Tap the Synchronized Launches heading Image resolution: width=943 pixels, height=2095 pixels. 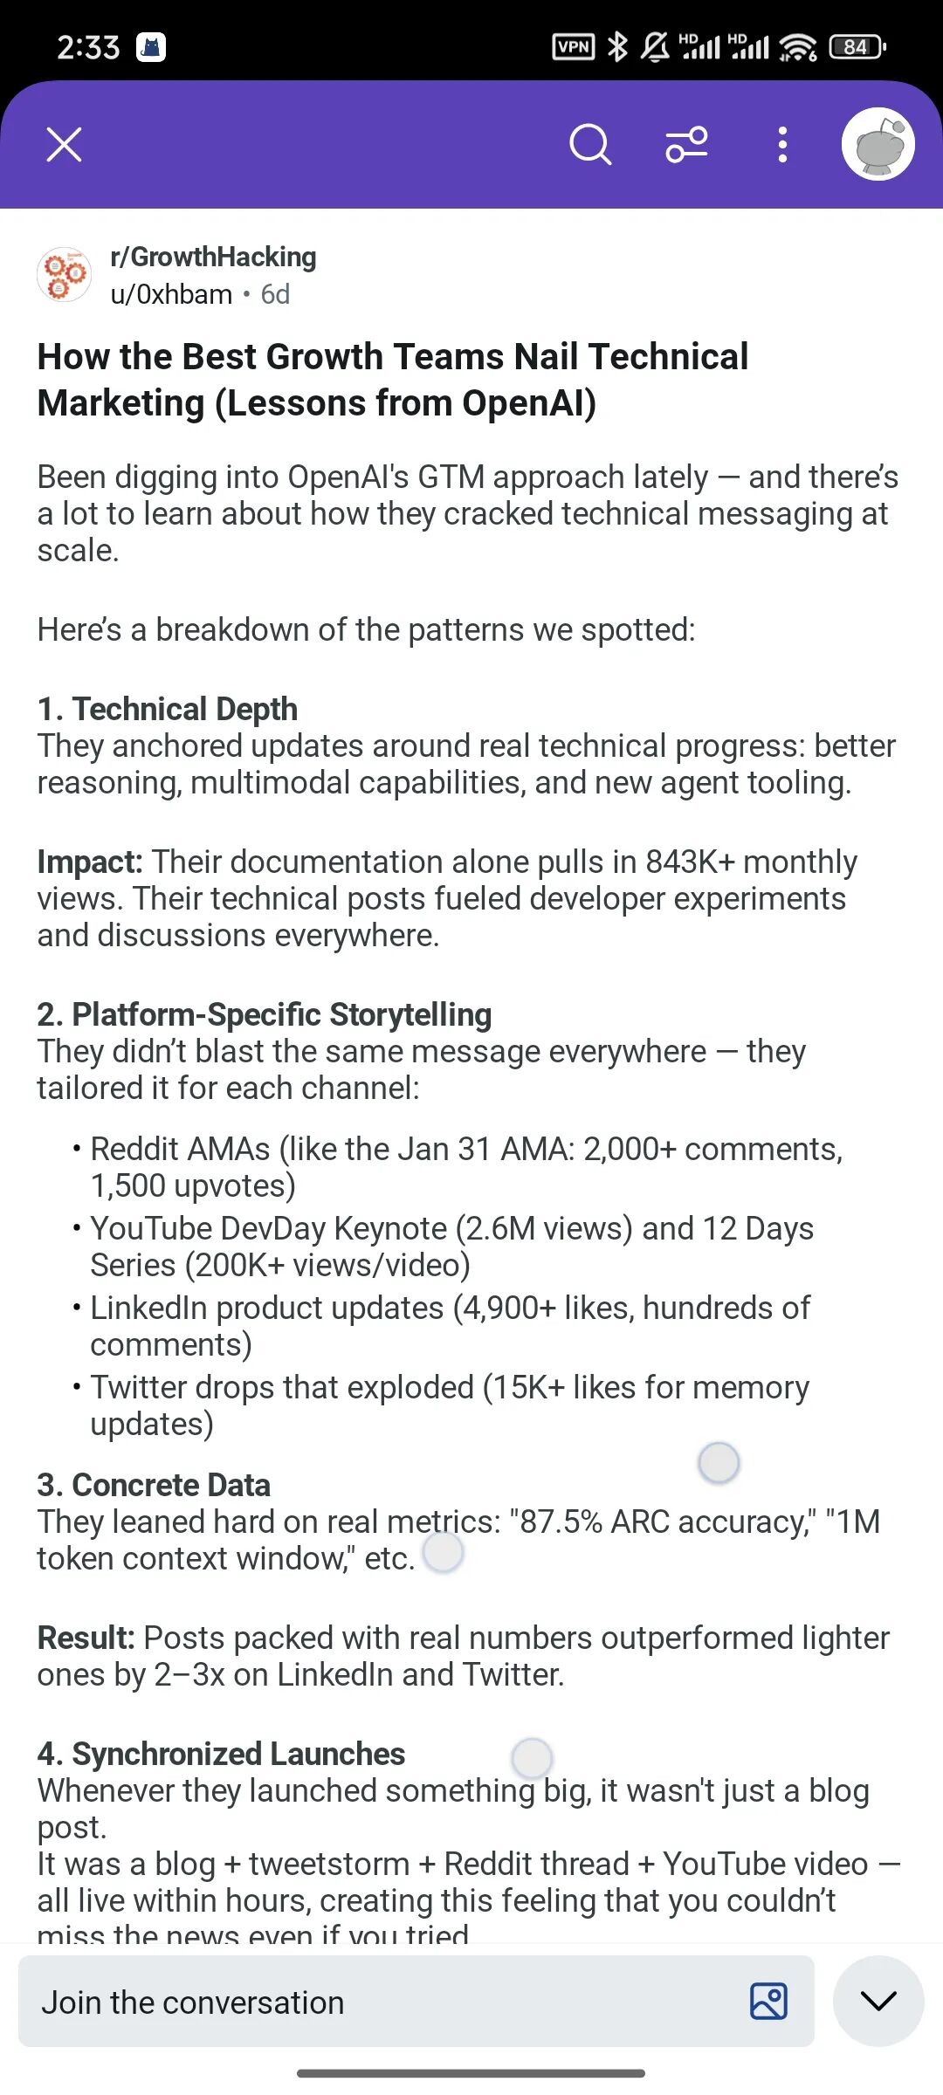(x=221, y=1754)
